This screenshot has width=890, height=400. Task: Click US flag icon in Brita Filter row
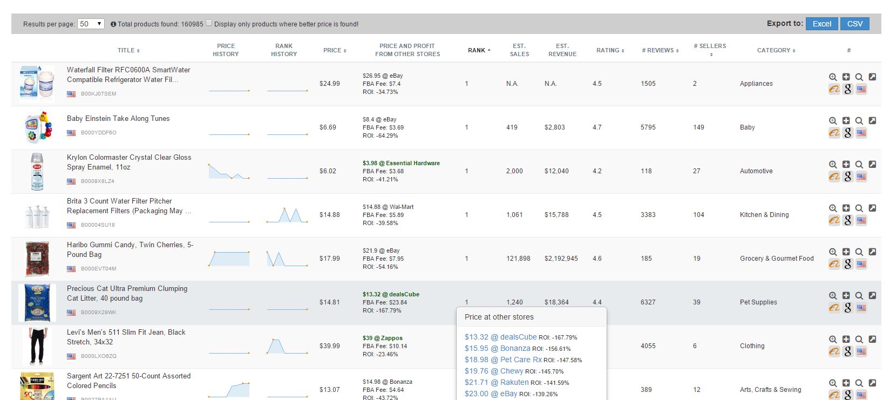[x=861, y=220]
